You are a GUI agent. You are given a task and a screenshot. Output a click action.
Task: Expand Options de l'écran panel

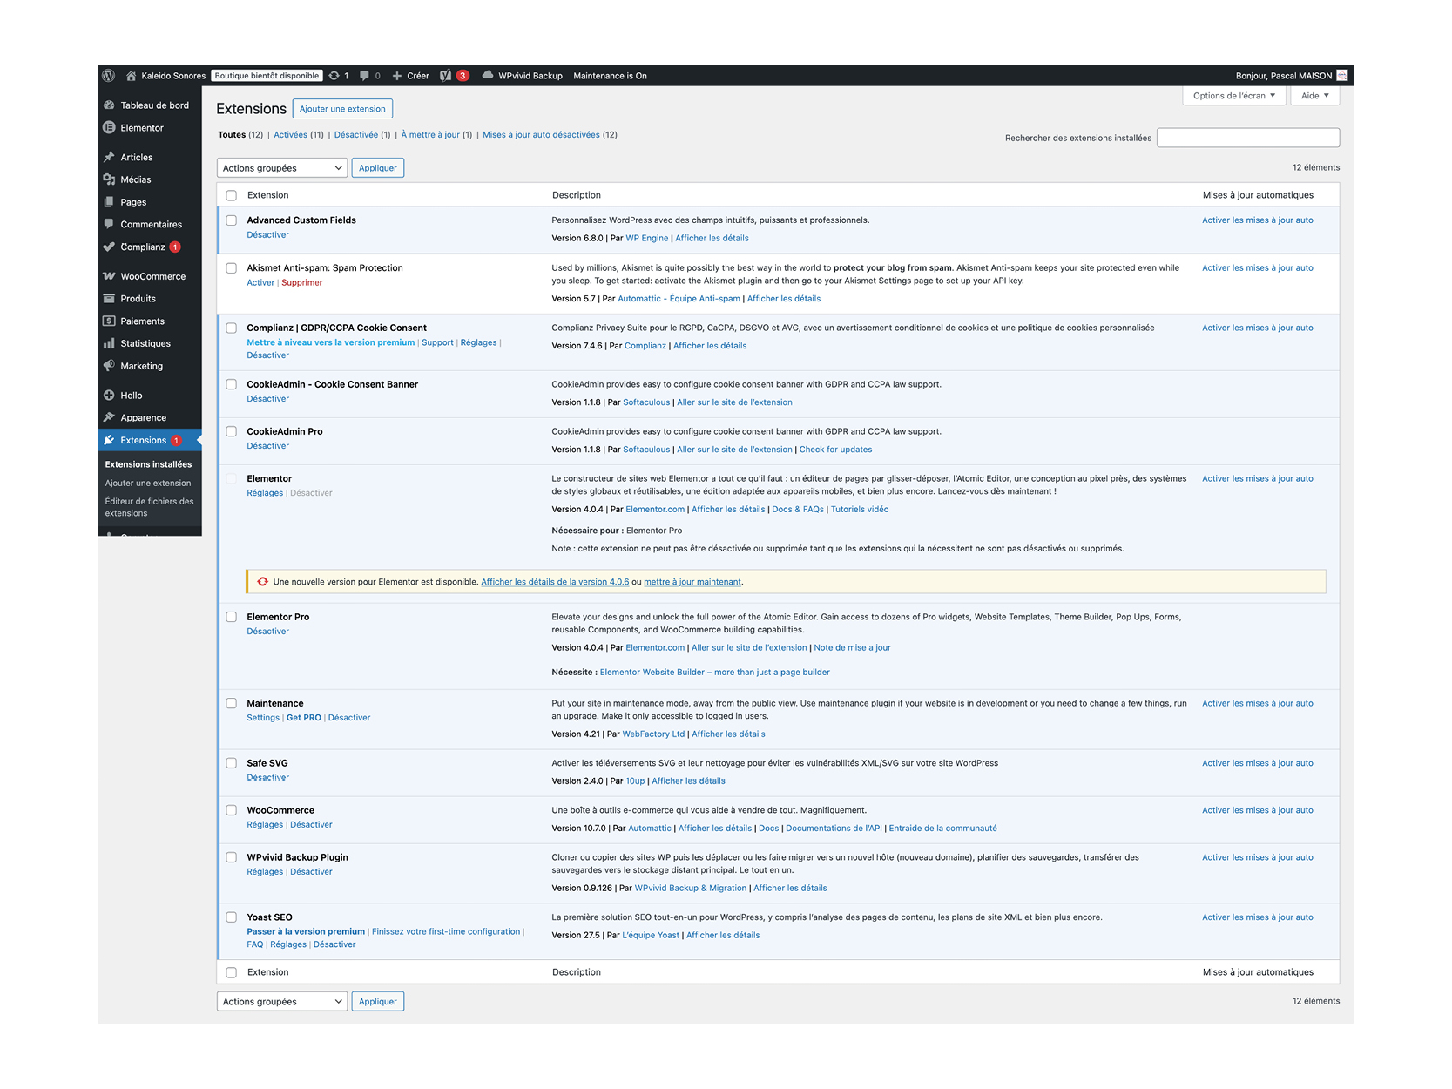[1234, 96]
